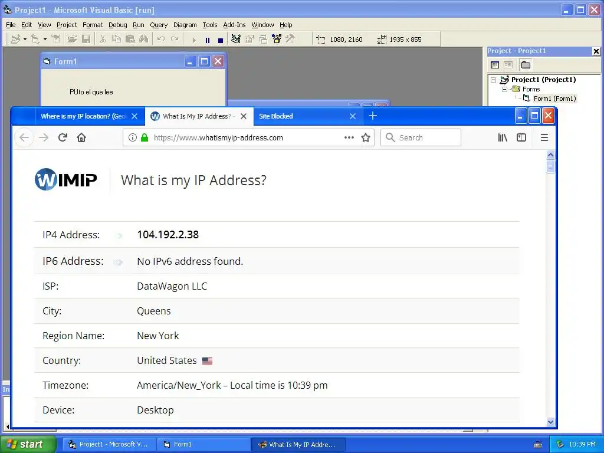Click the Undo toolbar icon
The width and height of the screenshot is (604, 453).
[x=161, y=40]
